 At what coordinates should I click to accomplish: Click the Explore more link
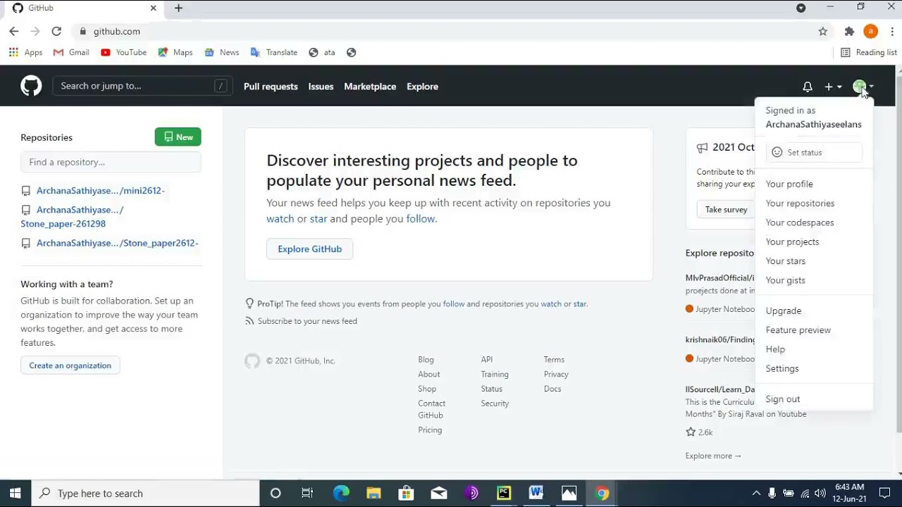713,456
